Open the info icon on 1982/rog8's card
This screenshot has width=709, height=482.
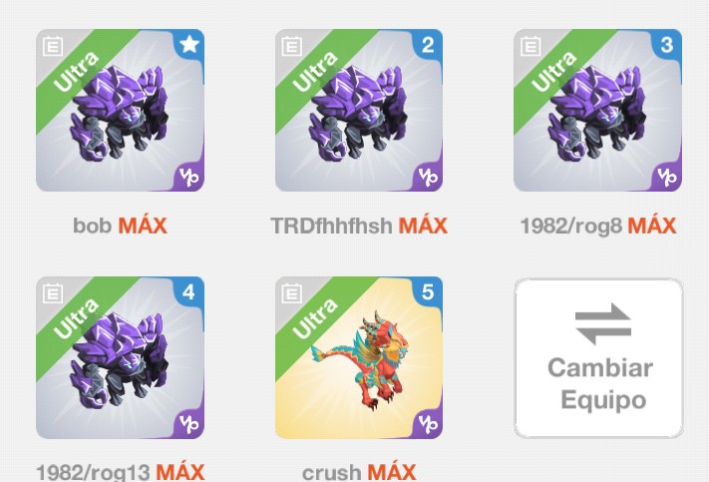tap(530, 46)
